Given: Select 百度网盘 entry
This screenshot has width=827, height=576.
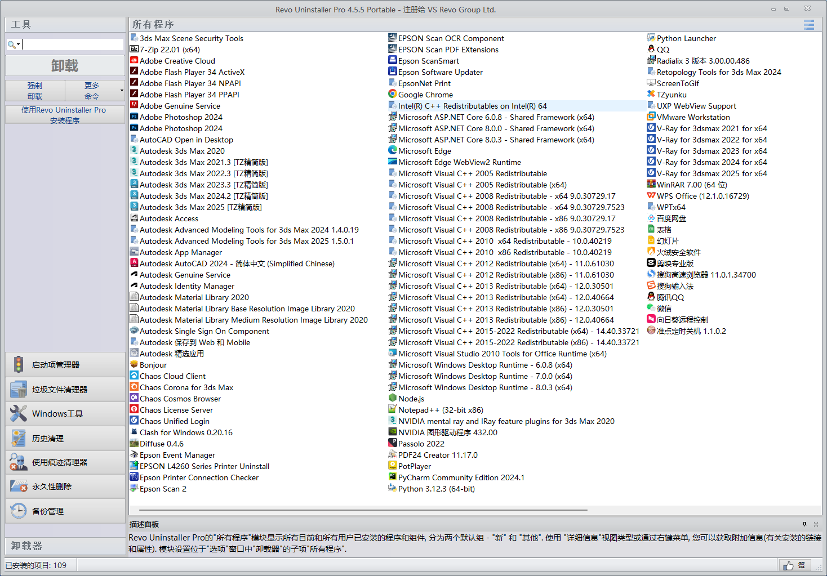Looking at the screenshot, I should 666,218.
